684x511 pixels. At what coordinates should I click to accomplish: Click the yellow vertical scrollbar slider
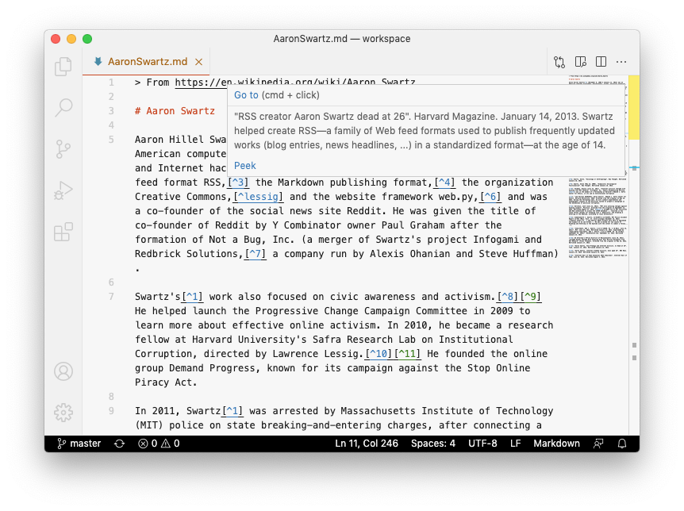(x=634, y=107)
